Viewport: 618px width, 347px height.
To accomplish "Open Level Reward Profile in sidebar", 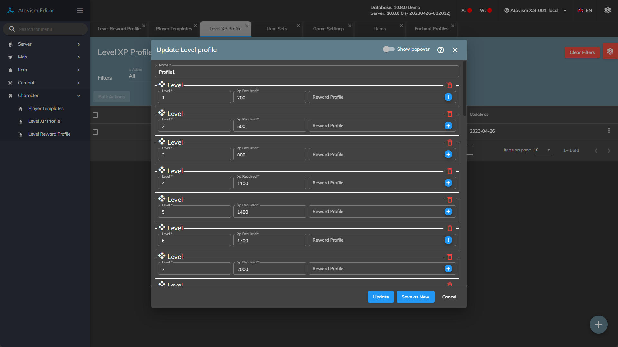I will pos(49,134).
